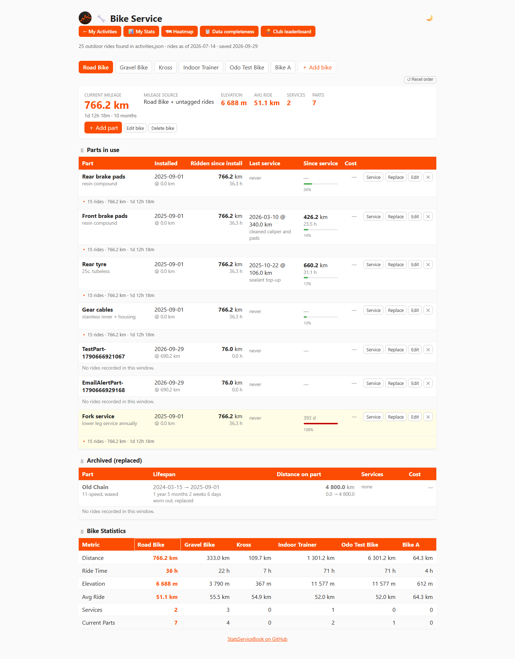Viewport: 515px width, 659px height.
Task: Grab the Parts in use drag handle icon
Action: [x=82, y=150]
